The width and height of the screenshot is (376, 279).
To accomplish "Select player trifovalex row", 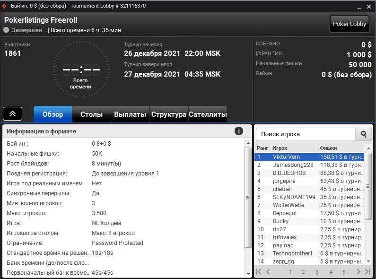I will pos(310,237).
